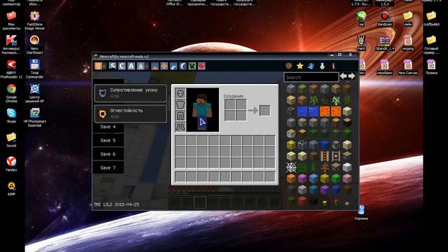Click the chestplate armor slot

point(181,104)
